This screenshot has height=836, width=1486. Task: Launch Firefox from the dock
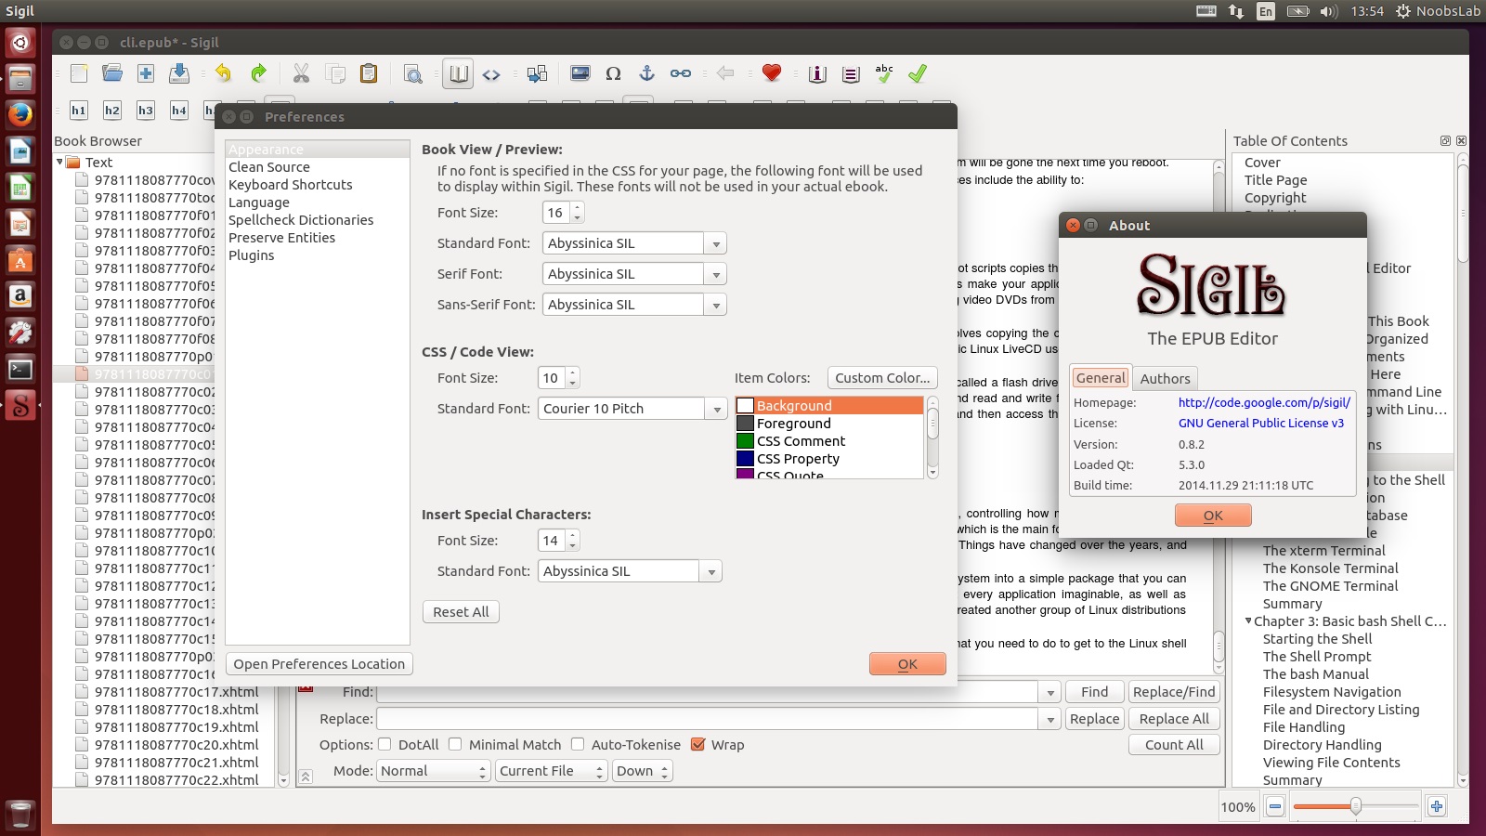[x=20, y=114]
